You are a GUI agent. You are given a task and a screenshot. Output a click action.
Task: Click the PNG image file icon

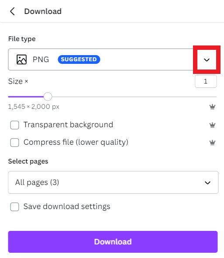point(21,59)
